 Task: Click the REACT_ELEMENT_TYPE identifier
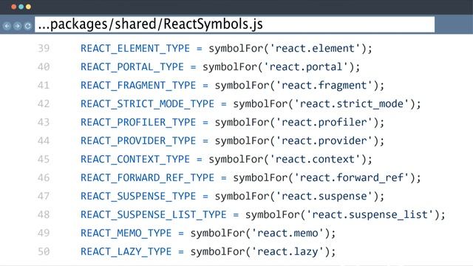point(135,49)
